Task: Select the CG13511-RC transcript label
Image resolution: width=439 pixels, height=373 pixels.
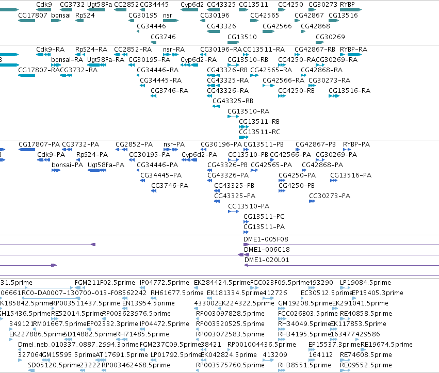Action: (259, 132)
